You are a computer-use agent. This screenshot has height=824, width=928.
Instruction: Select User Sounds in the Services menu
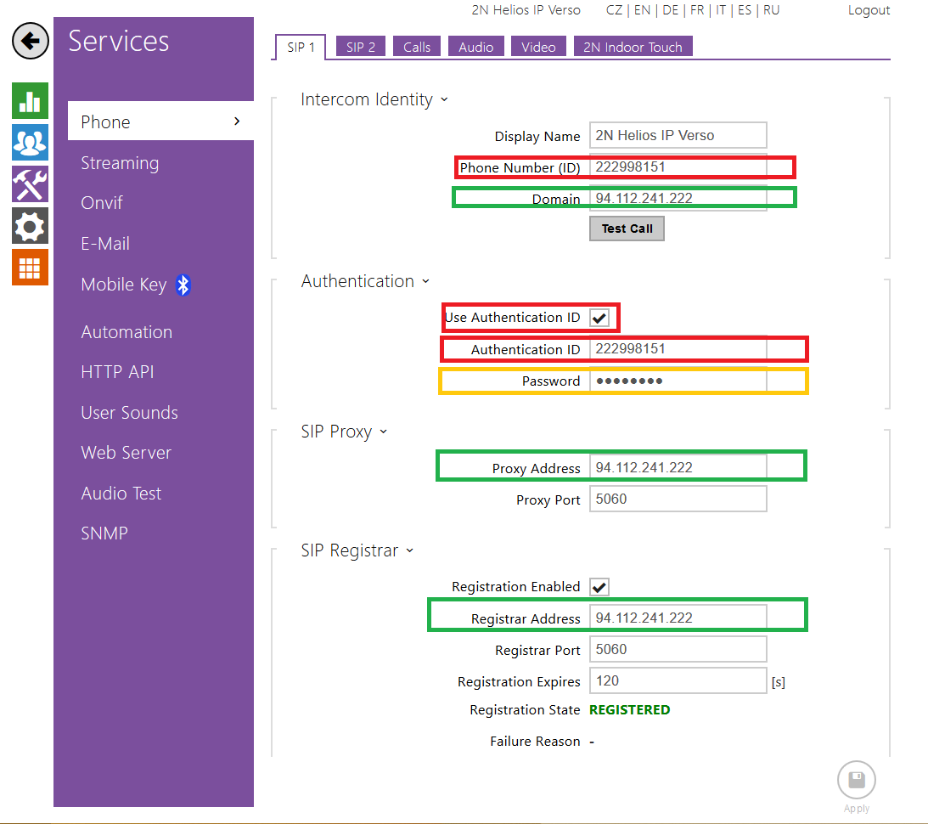tap(130, 413)
